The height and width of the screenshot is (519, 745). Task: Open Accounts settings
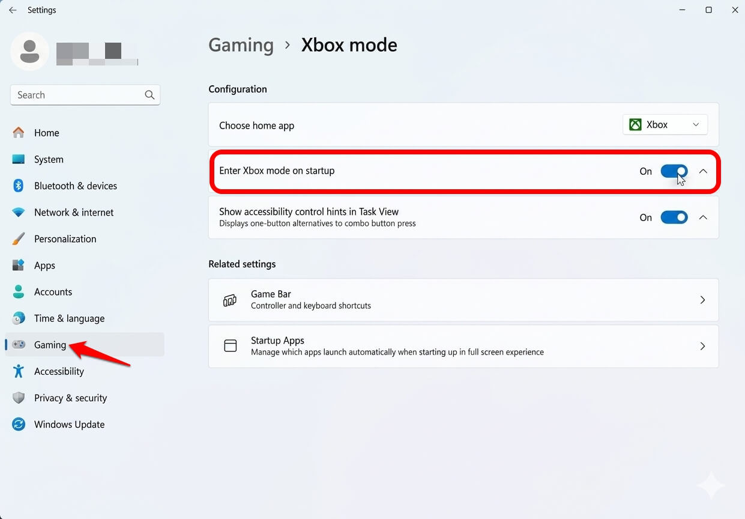click(x=85, y=291)
